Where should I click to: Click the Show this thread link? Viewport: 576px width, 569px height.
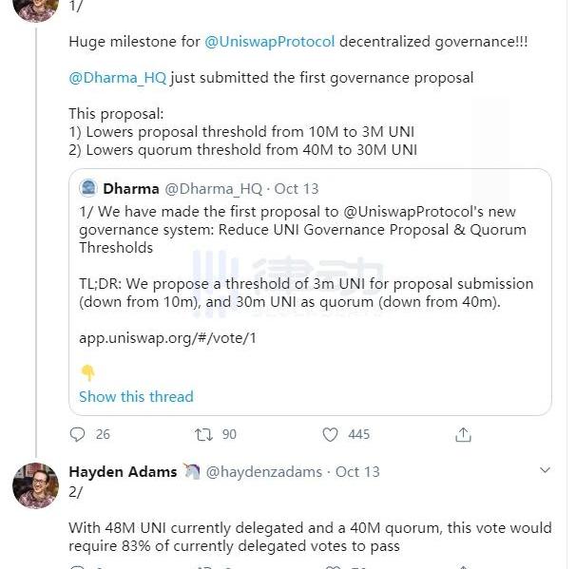coord(136,396)
